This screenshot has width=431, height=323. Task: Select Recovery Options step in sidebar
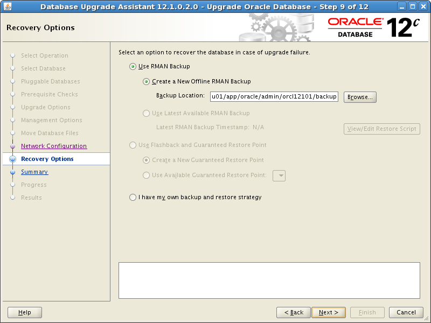pos(47,159)
